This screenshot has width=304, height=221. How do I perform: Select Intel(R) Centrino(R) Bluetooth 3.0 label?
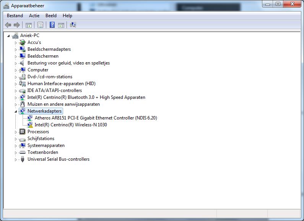pyautogui.click(x=86, y=97)
